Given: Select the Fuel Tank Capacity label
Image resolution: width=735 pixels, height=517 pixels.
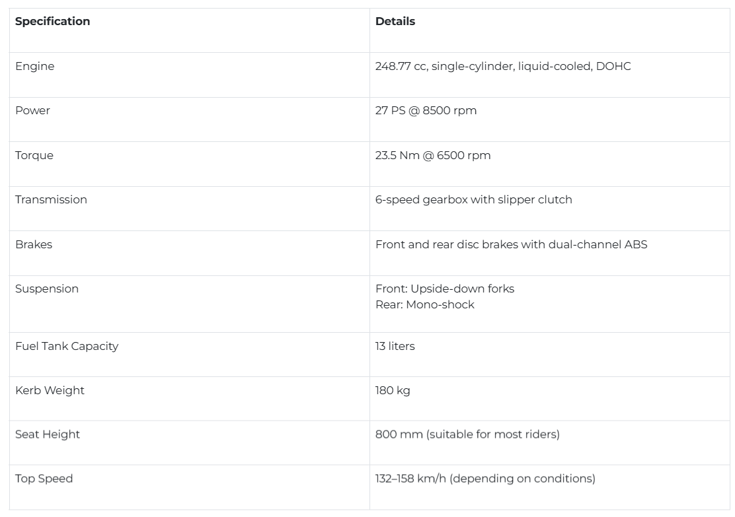Looking at the screenshot, I should (67, 347).
